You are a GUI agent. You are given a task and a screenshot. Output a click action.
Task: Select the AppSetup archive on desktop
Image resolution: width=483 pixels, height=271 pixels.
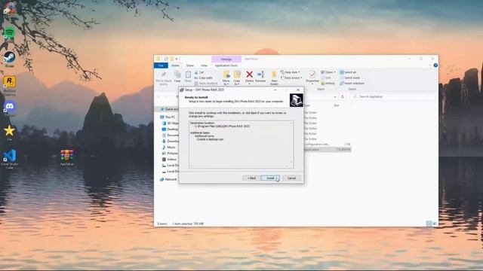coord(67,157)
